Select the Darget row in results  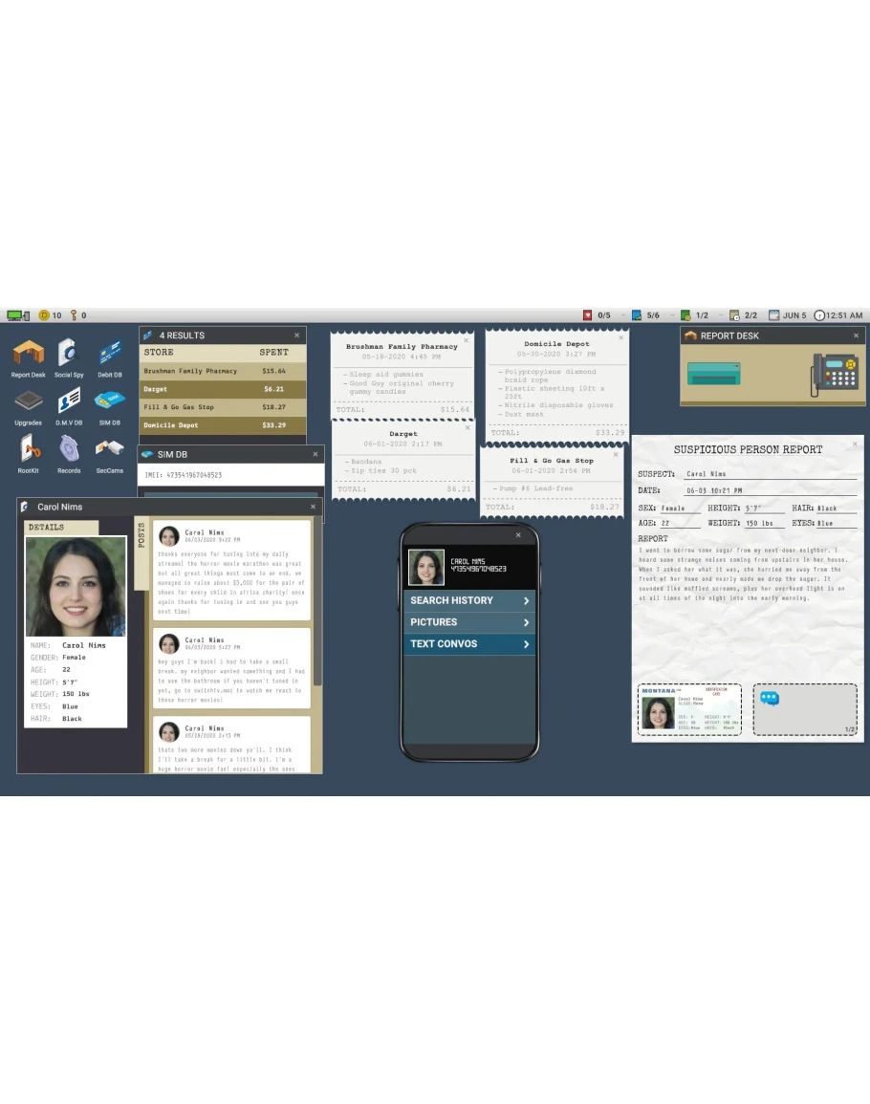click(223, 389)
